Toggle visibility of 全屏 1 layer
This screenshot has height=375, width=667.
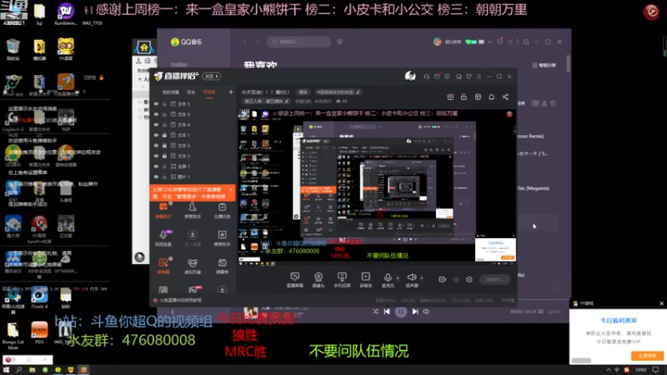[x=156, y=166]
